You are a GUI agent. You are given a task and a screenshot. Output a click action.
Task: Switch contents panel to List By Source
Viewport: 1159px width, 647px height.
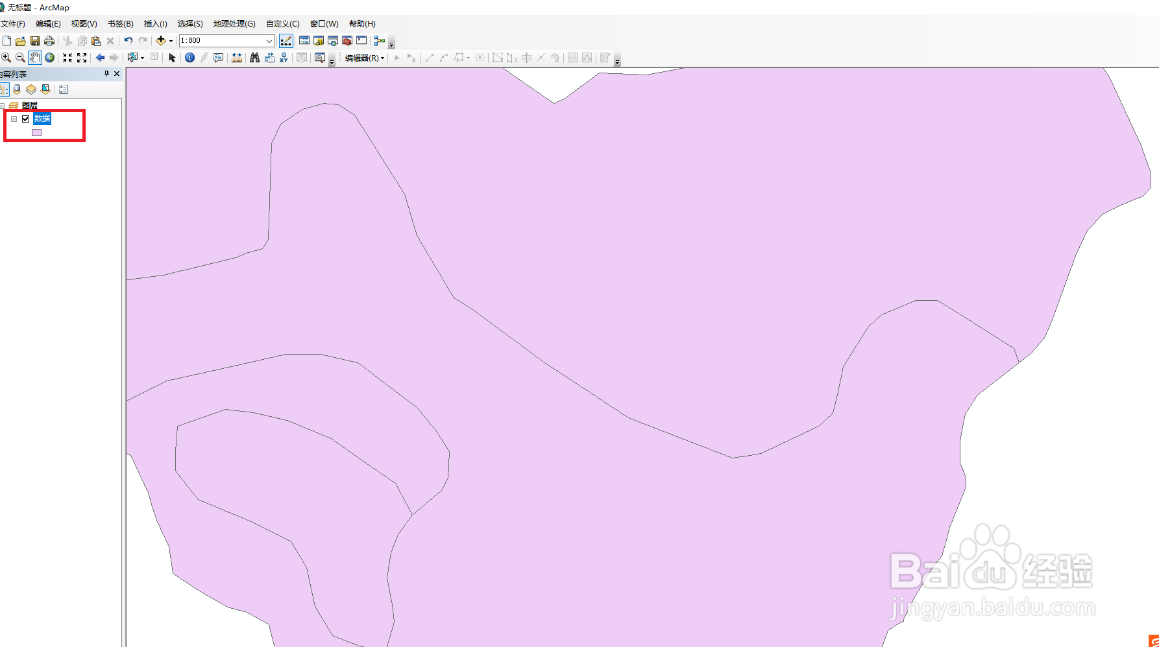tap(16, 89)
